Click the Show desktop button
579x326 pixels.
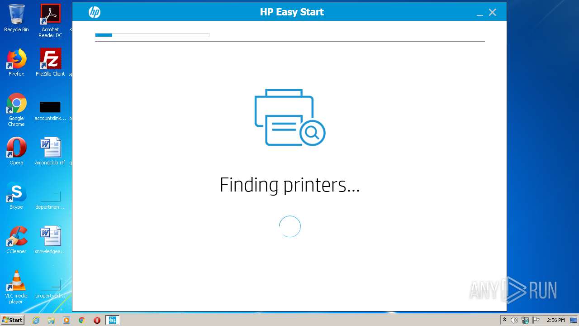coord(574,320)
